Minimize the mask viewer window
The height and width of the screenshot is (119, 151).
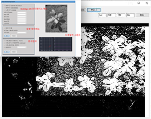[131, 3]
